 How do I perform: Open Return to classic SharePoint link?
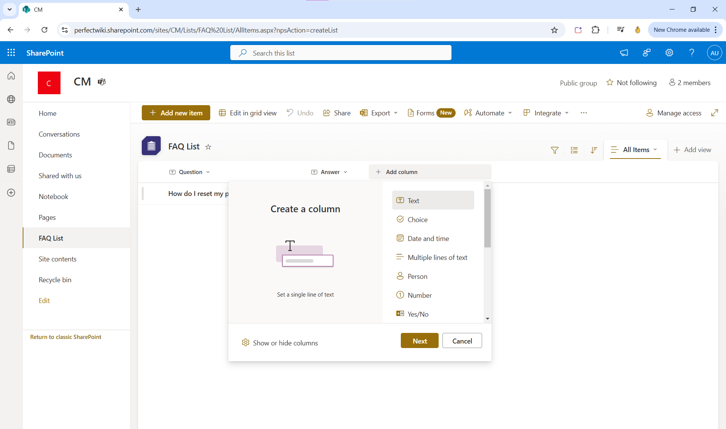[x=65, y=337]
